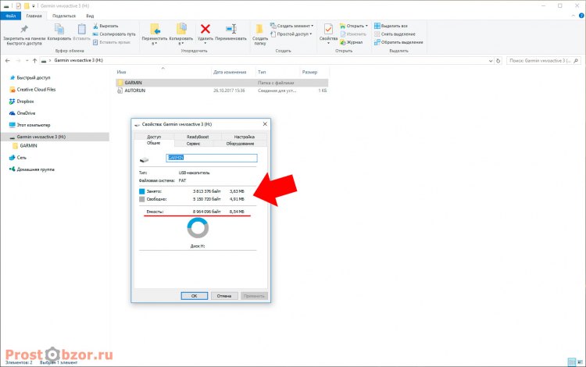Viewport: 586px width, 367px height.
Task: Click Select all (Выделить все)
Action: pos(391,26)
